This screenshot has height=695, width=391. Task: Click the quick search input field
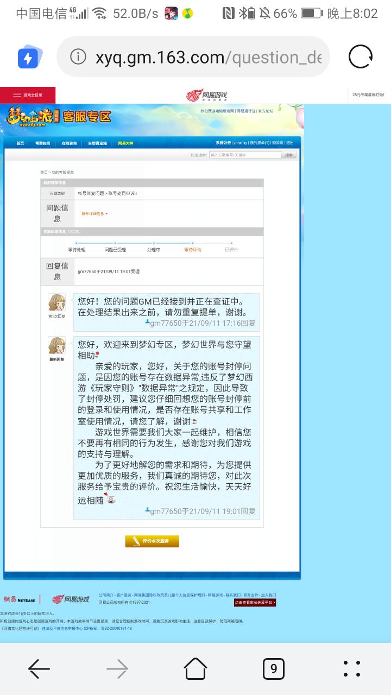pyautogui.click(x=245, y=155)
